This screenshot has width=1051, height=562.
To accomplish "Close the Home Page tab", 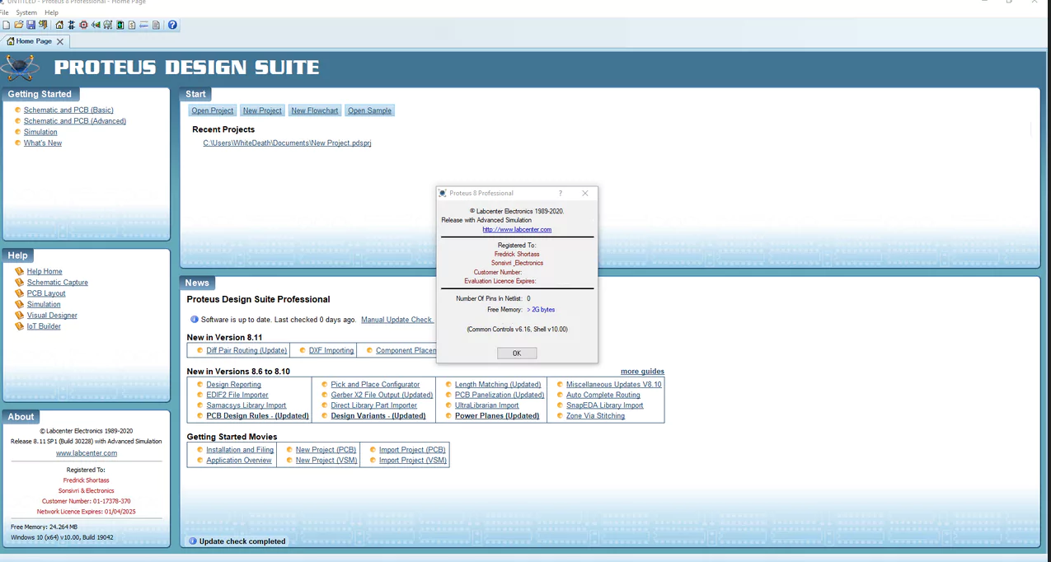I will (60, 41).
